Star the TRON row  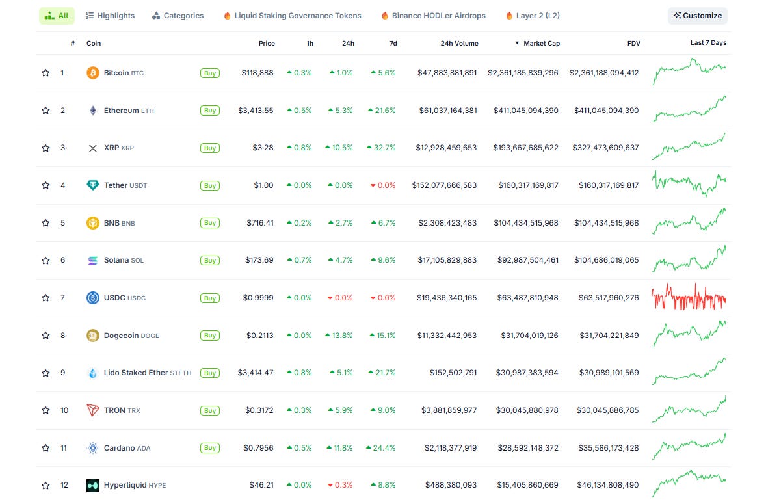[x=46, y=410]
